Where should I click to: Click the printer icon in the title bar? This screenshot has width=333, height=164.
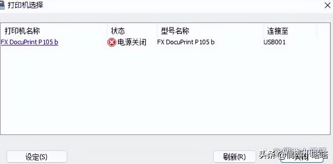[x=2, y=5]
